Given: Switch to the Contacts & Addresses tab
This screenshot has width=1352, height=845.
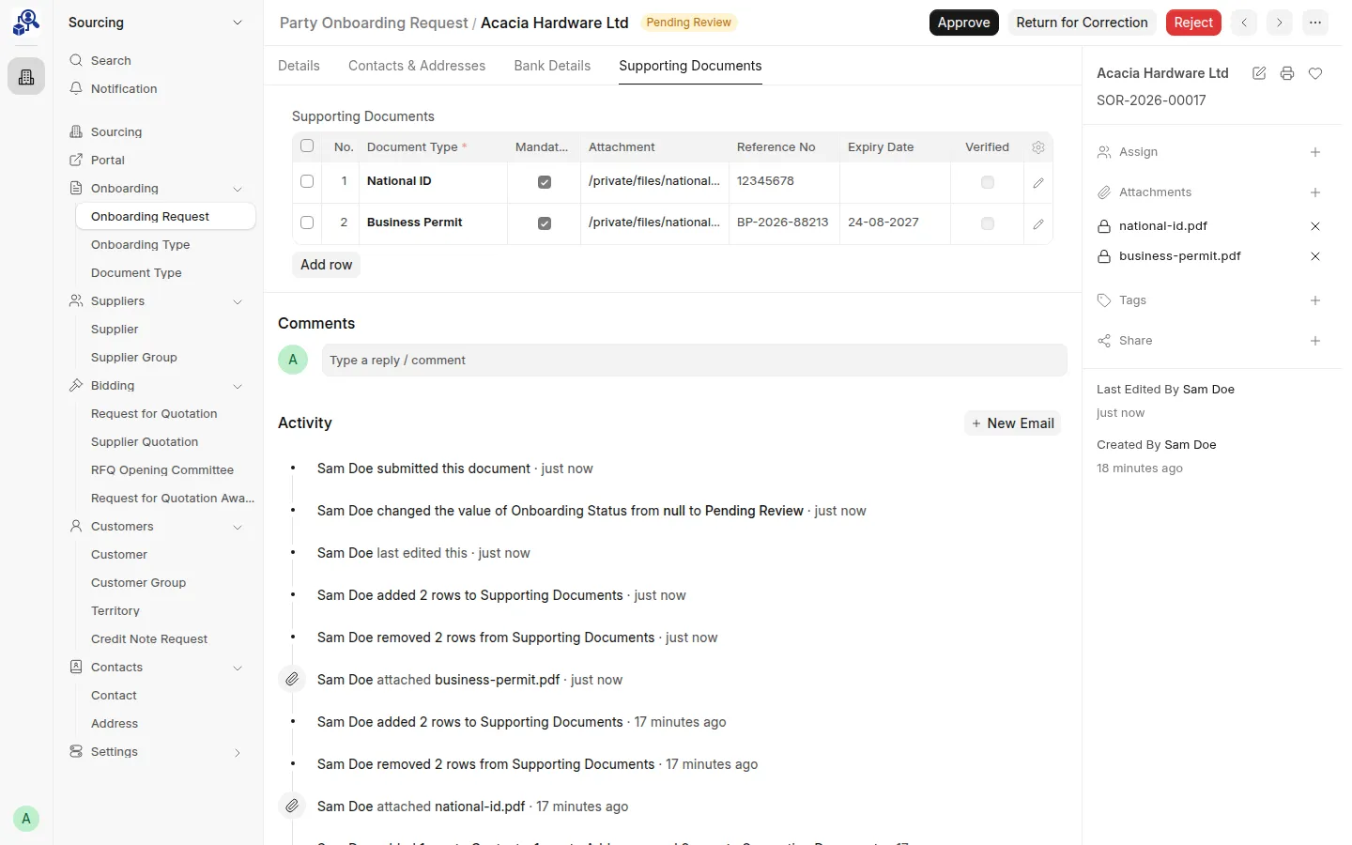Looking at the screenshot, I should coord(417,66).
